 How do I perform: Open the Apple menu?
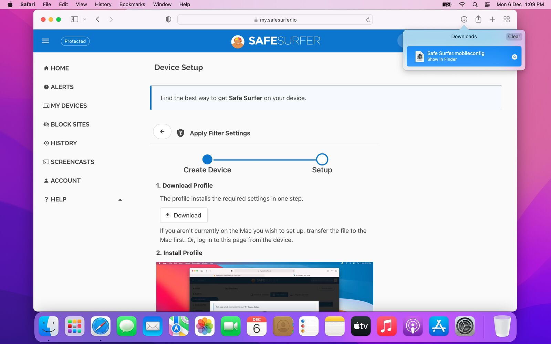click(x=10, y=4)
